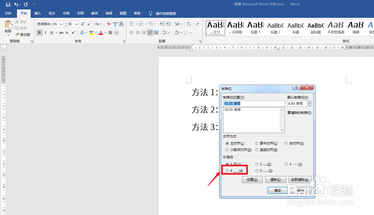The height and width of the screenshot is (215, 374).
Task: Click the Format Painter (格式刷) tool
Action: pyautogui.click(x=23, y=35)
